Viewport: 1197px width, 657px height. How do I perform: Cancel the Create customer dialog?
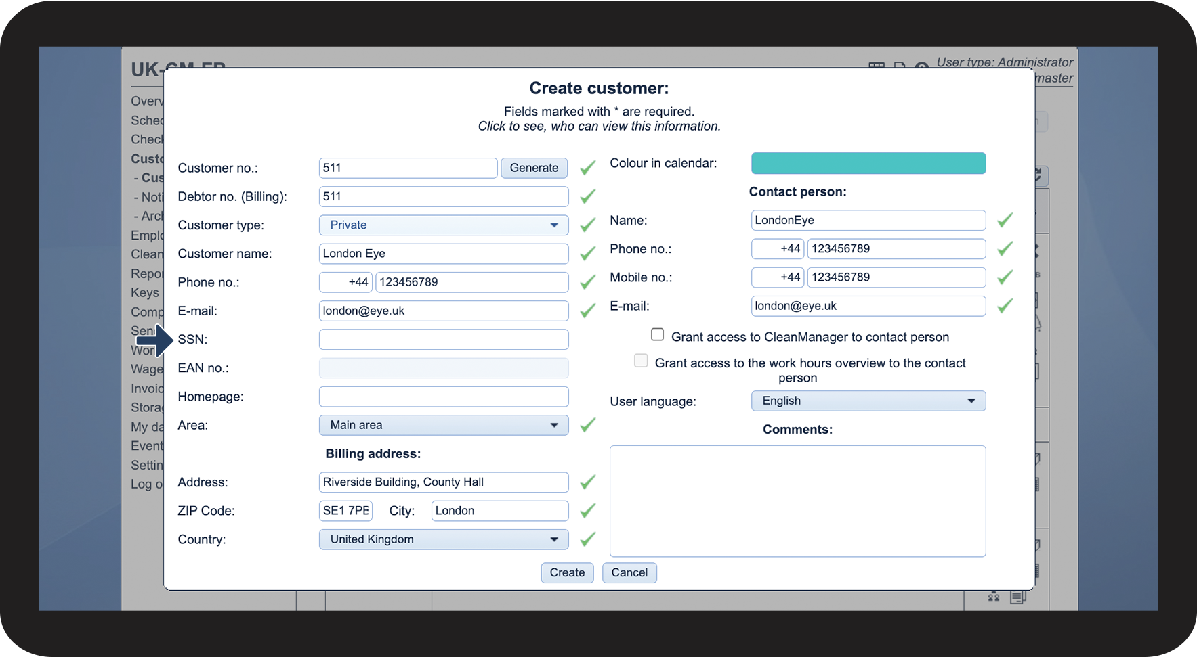629,572
